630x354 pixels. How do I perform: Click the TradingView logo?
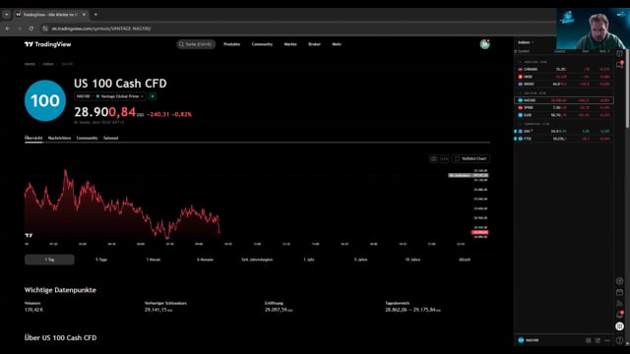pyautogui.click(x=47, y=44)
